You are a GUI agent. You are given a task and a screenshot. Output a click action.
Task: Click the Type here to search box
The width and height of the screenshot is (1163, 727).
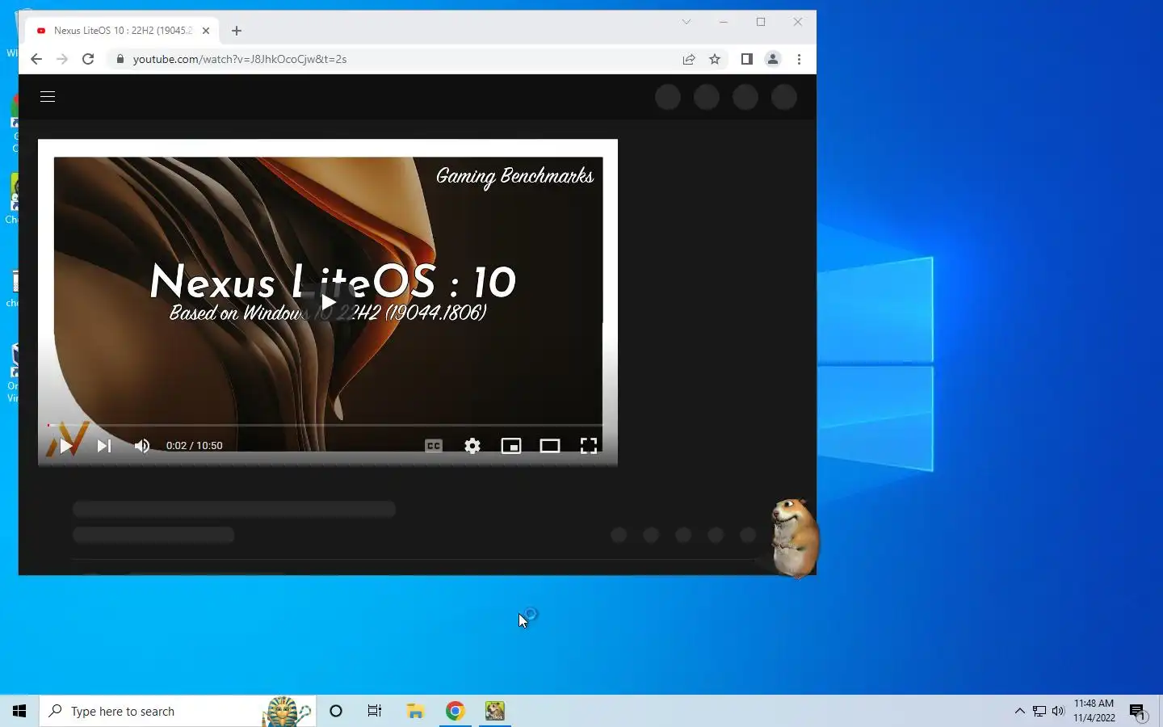click(177, 711)
